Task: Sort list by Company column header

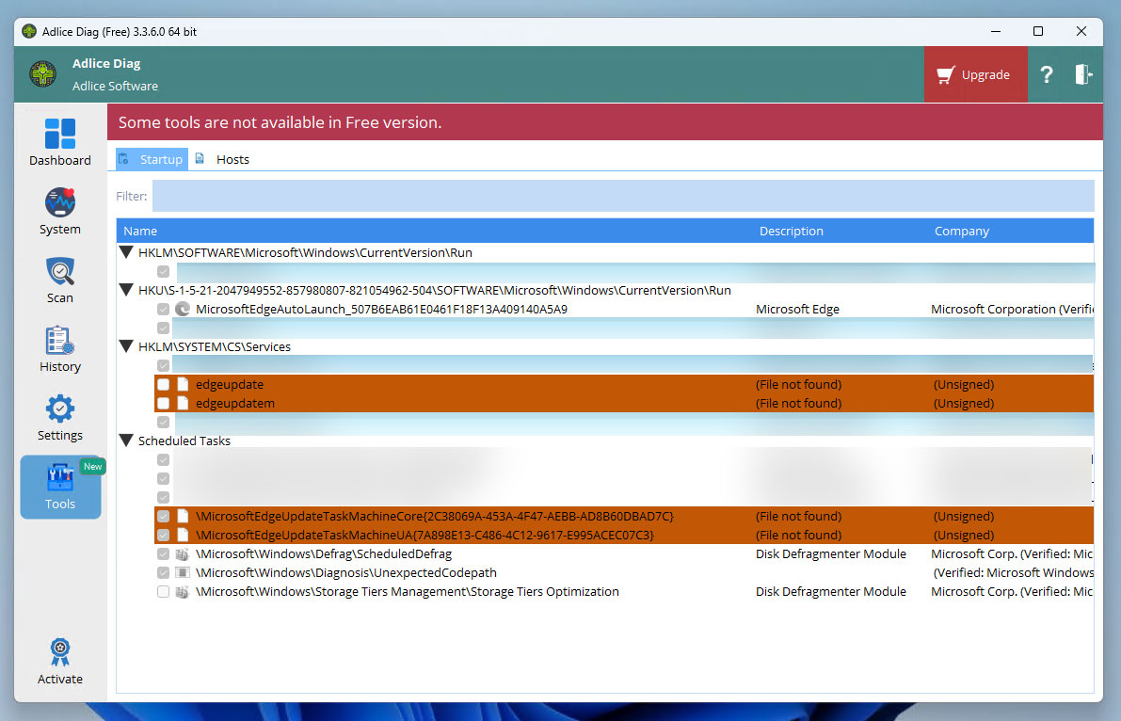Action: pos(961,231)
